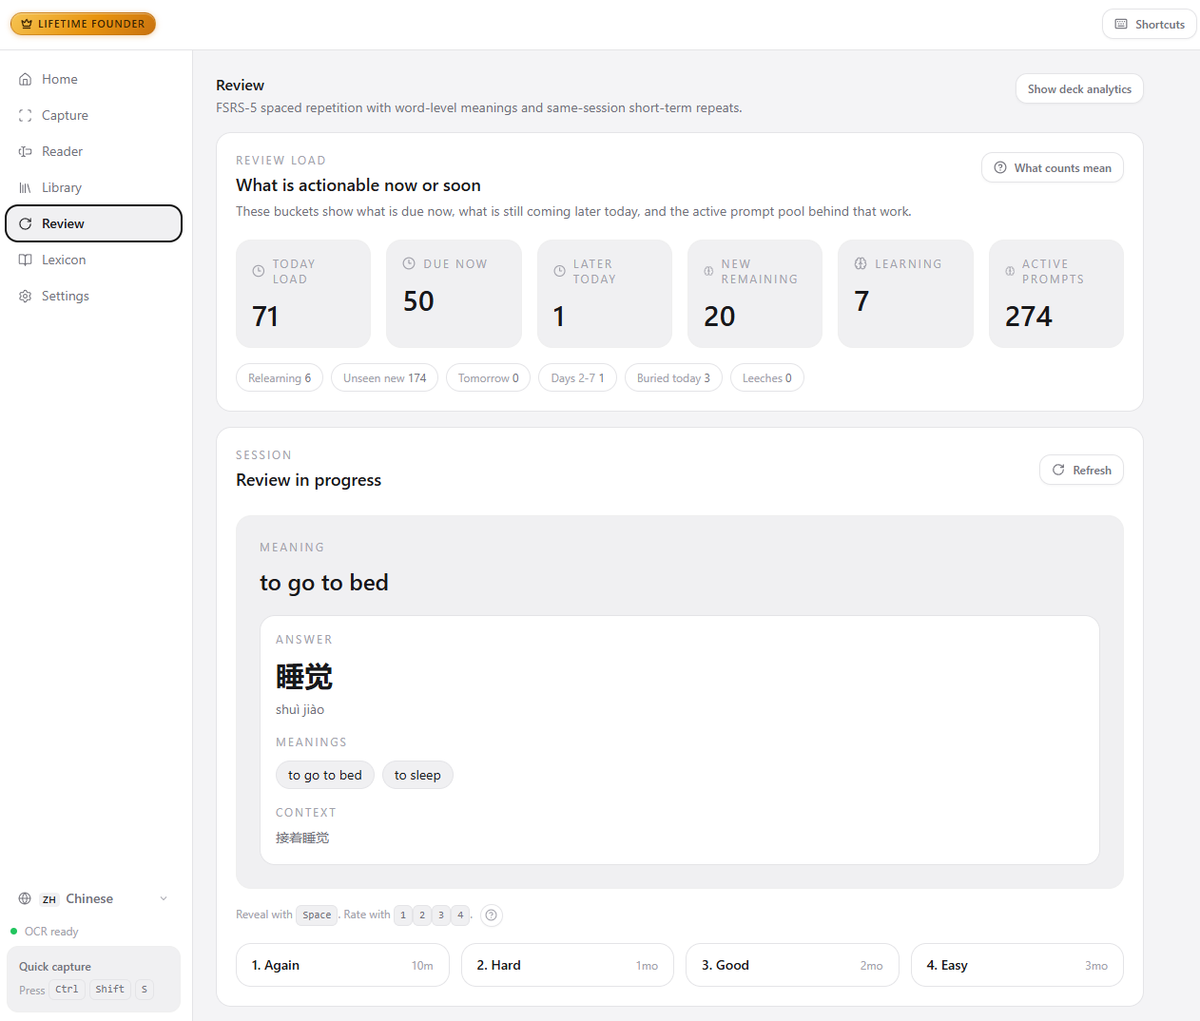The image size is (1200, 1021).
Task: Rate card as 2. Hard
Action: click(568, 965)
